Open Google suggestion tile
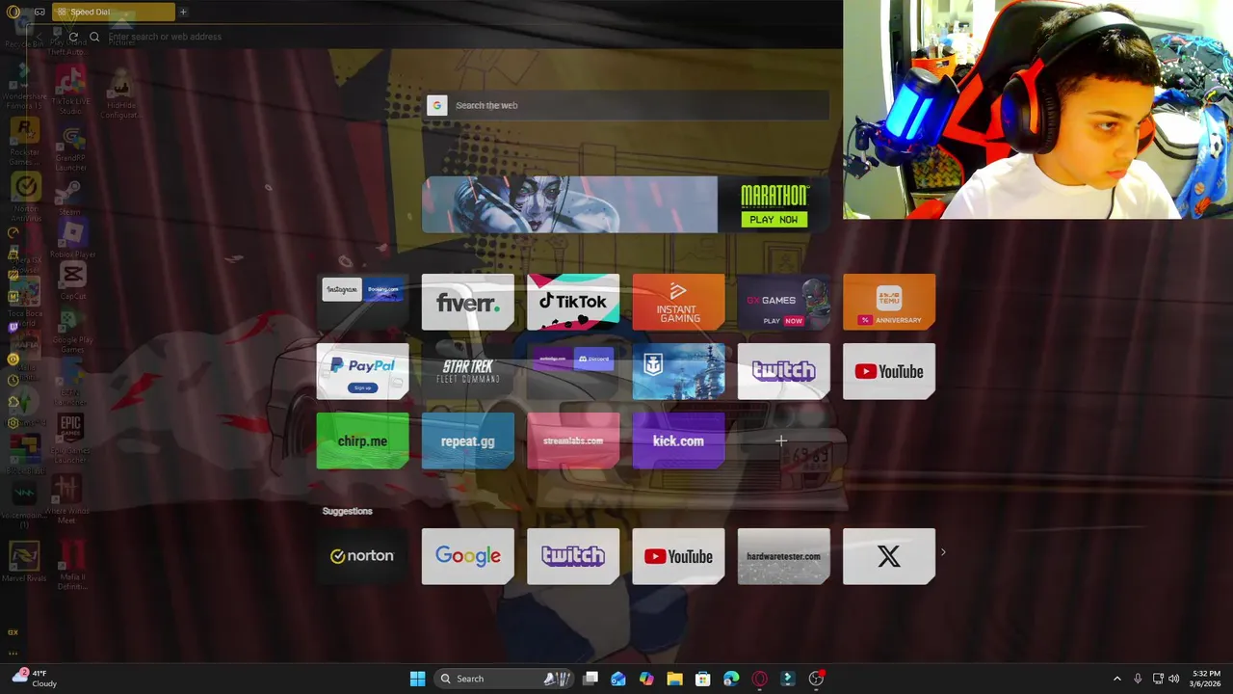 pyautogui.click(x=468, y=556)
